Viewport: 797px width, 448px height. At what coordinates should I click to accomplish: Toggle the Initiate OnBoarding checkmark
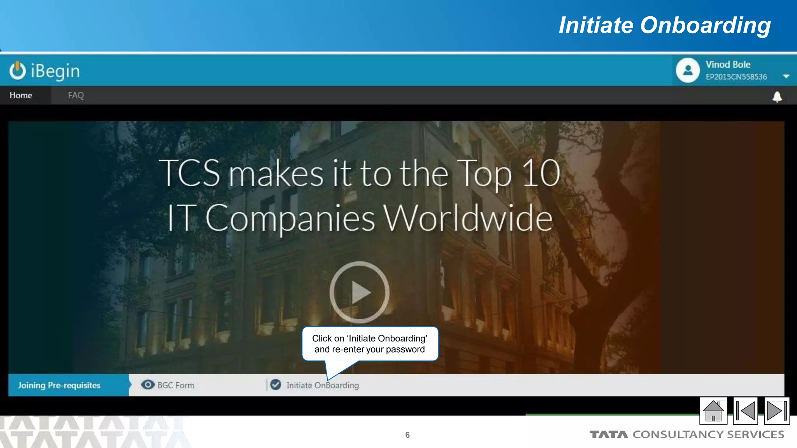tap(276, 385)
